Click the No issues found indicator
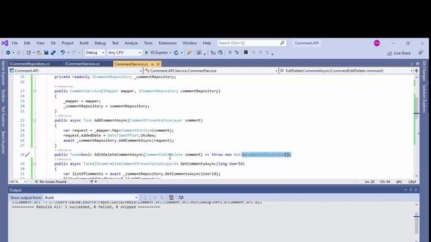This screenshot has width=431, height=242. 51,182
